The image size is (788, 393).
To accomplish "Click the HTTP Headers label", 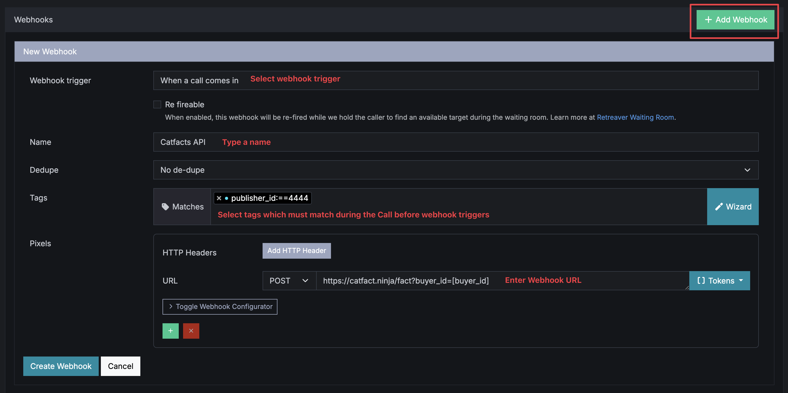I will [x=189, y=253].
